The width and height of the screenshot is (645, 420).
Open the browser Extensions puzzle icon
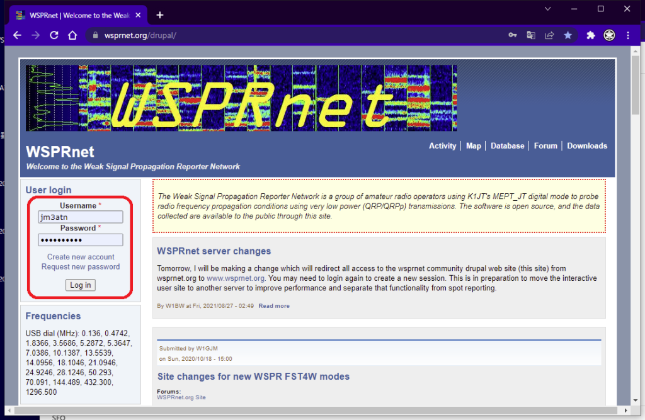tap(590, 35)
